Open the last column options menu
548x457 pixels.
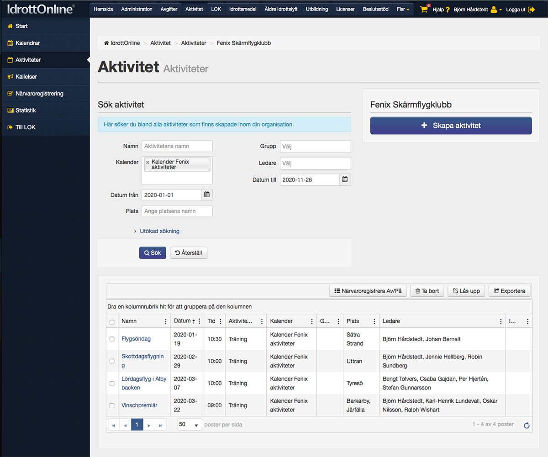click(x=527, y=321)
